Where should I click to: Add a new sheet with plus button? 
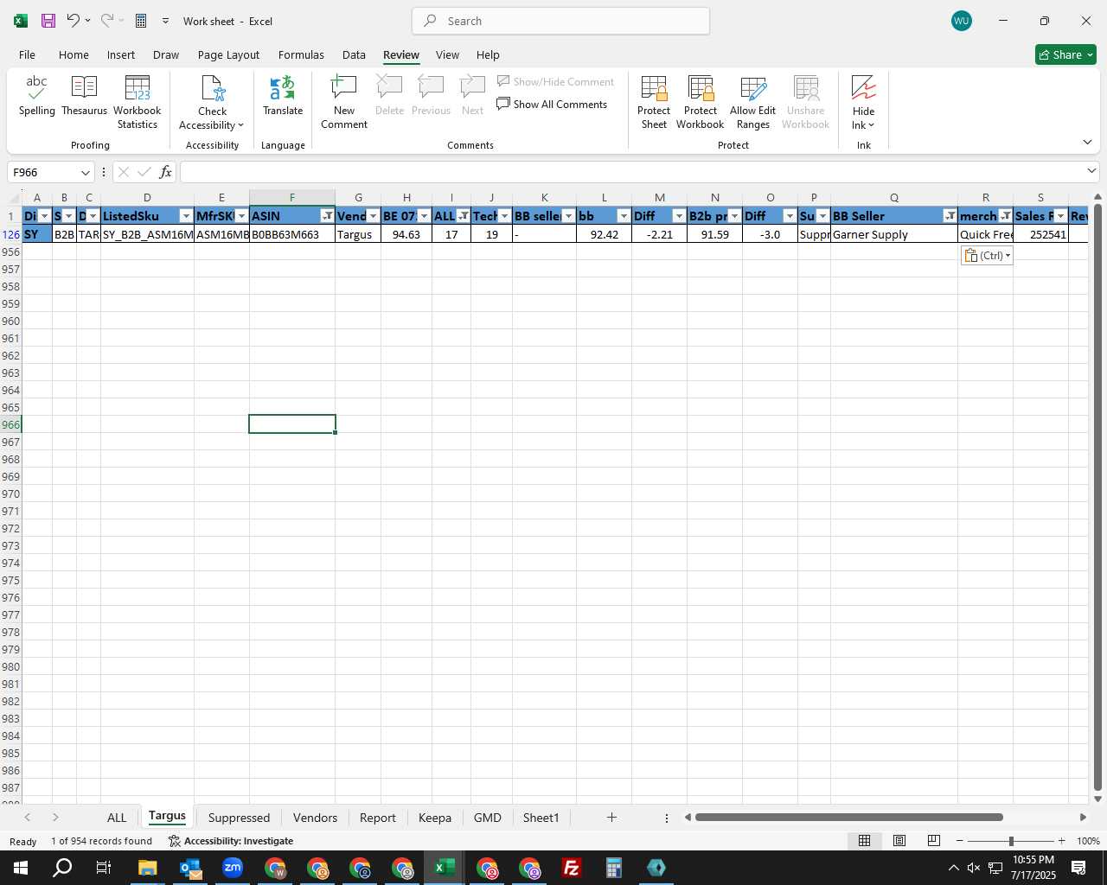pos(611,817)
